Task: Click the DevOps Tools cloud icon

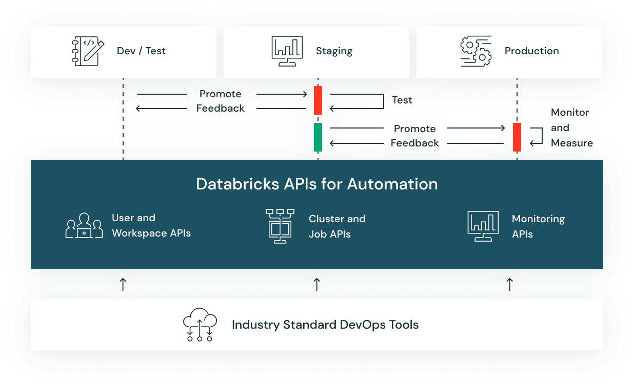Action: click(200, 325)
